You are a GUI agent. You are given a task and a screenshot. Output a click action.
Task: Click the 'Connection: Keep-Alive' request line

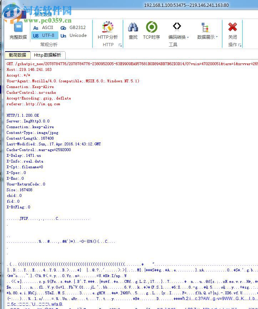coord(30,87)
